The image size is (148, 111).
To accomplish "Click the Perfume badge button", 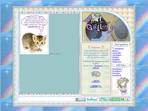I will click(92, 99).
